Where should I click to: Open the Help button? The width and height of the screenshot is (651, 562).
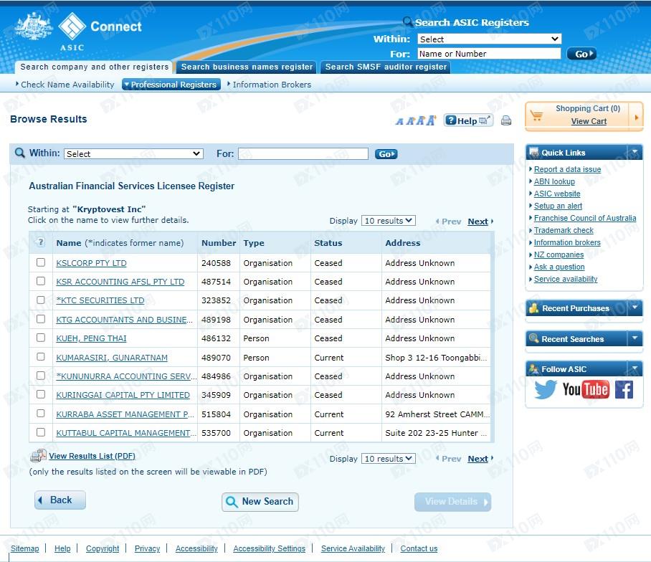(467, 120)
